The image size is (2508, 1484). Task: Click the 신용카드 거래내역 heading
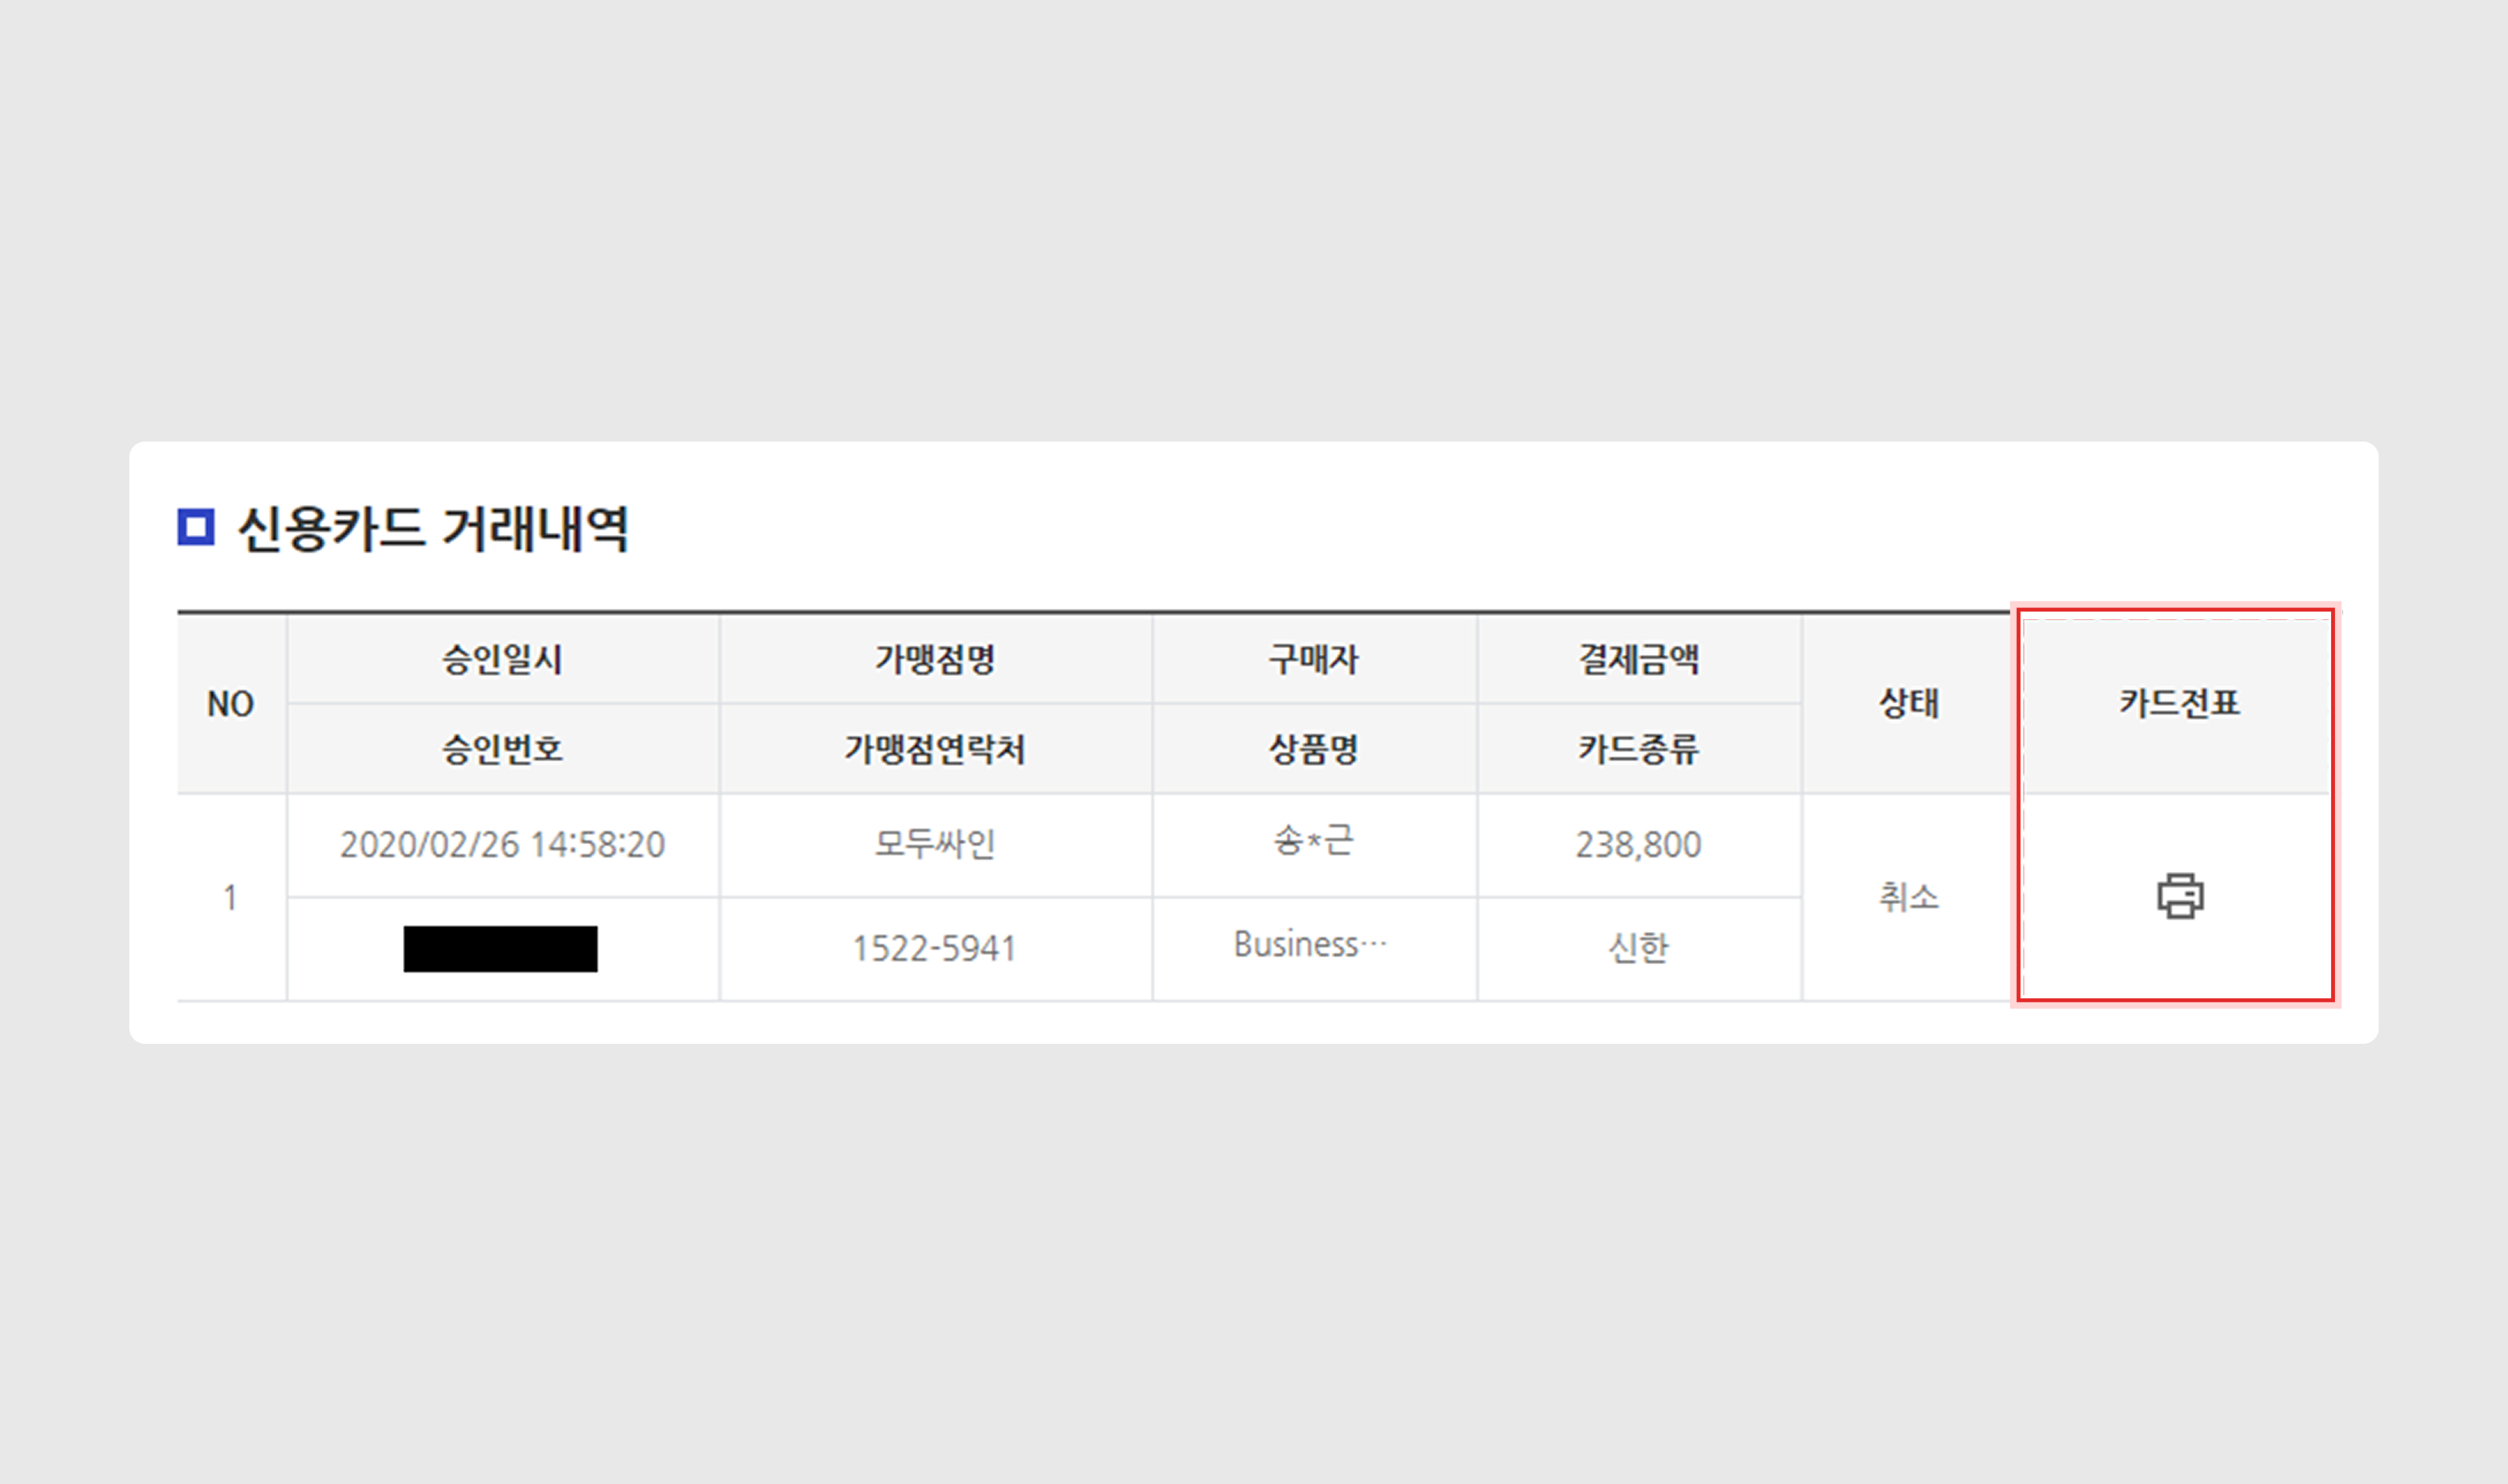tap(433, 528)
